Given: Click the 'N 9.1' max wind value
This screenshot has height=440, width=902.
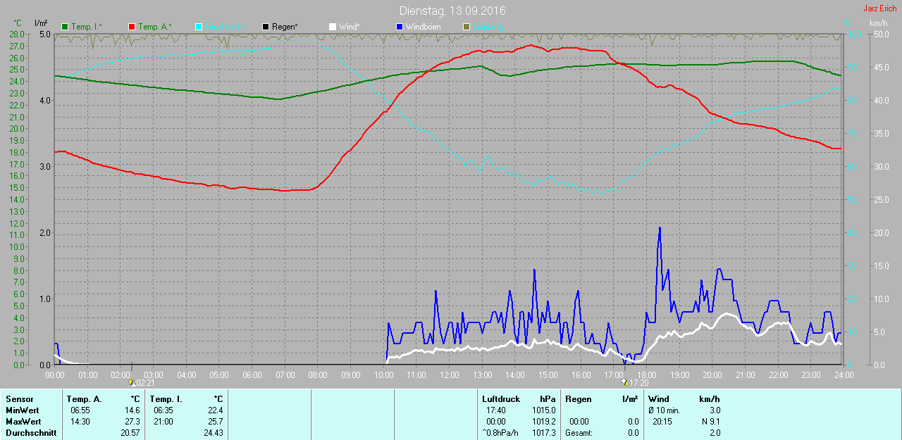Looking at the screenshot, I should pyautogui.click(x=710, y=422).
